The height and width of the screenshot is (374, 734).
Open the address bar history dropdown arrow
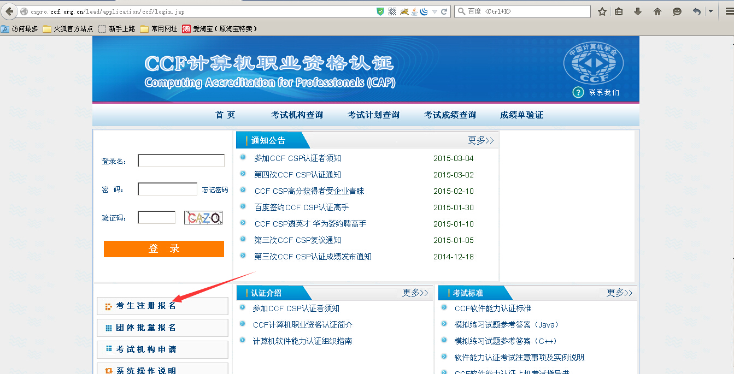pos(434,11)
